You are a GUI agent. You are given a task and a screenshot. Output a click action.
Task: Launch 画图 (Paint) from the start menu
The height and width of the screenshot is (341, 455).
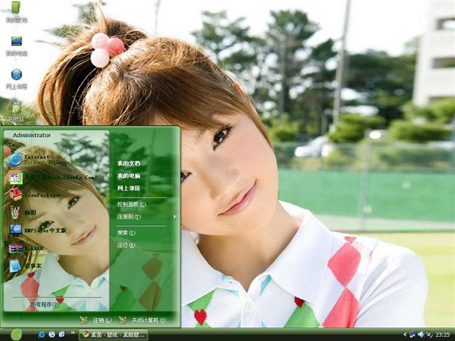[x=23, y=212]
